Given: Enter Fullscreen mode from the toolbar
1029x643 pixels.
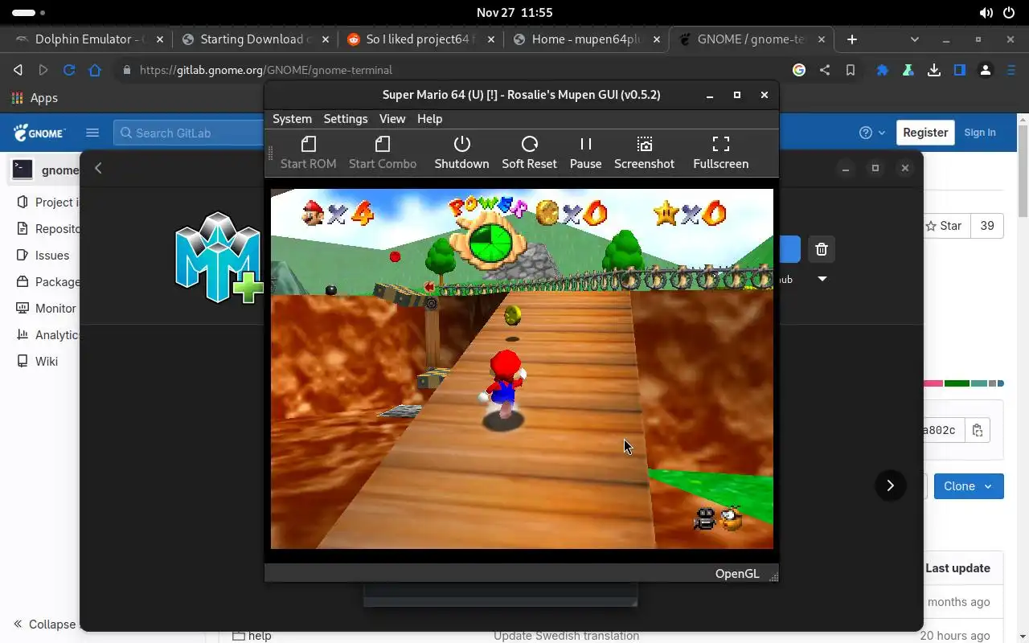Looking at the screenshot, I should click(720, 153).
